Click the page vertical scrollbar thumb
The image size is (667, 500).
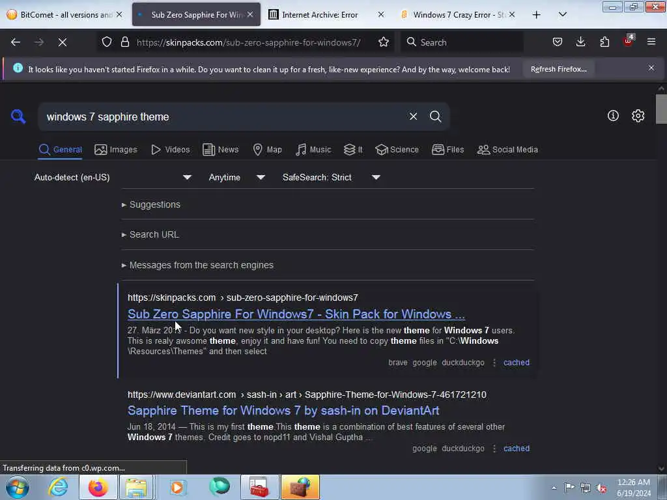(x=660, y=109)
